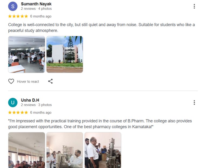Image resolution: width=202 pixels, height=168 pixels.
Task: Share Sumanth Nayak's review
Action: [50, 81]
